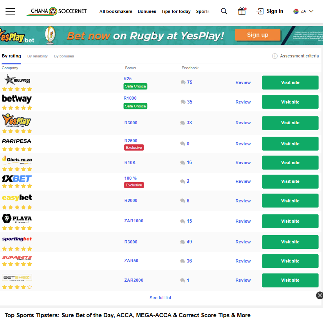Click the Ghana Soccernet logo
Image resolution: width=323 pixels, height=318 pixels.
(57, 11)
